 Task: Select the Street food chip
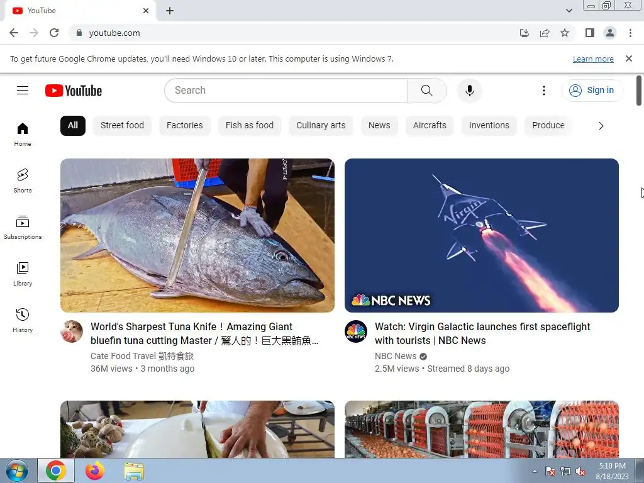point(122,126)
